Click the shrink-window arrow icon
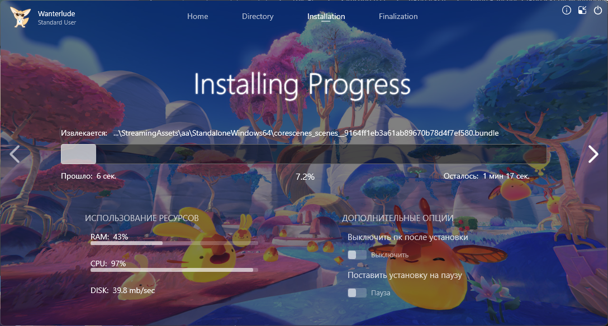The width and height of the screenshot is (608, 326). (582, 11)
